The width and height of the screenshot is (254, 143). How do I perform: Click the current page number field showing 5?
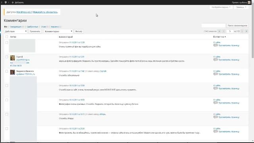(x=230, y=31)
